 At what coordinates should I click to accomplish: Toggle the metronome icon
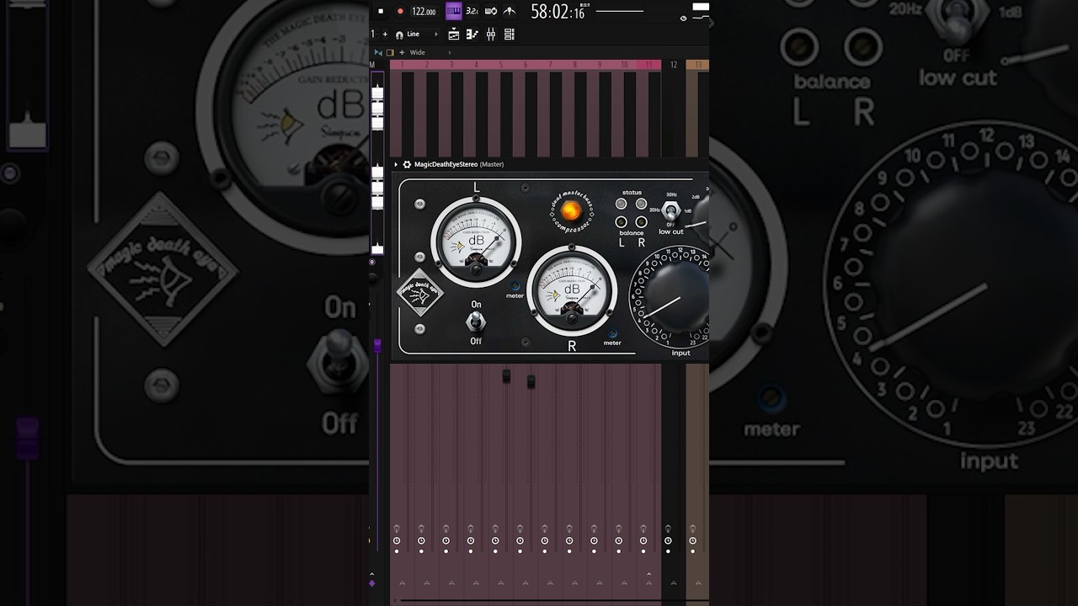tap(510, 11)
